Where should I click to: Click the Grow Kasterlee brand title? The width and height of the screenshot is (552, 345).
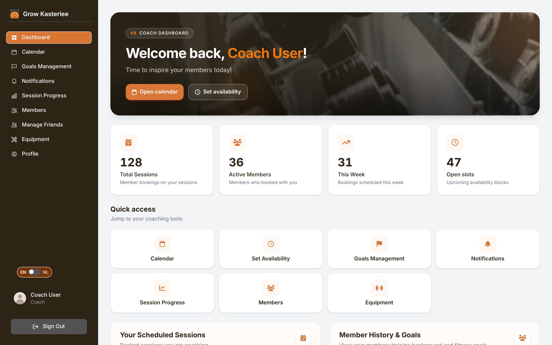[x=46, y=14]
